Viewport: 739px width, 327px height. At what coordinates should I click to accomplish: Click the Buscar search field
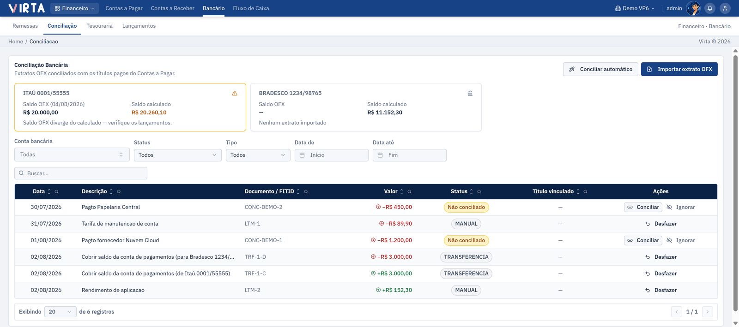pos(81,173)
